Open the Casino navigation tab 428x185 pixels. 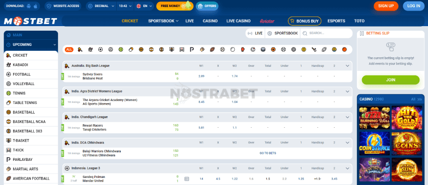coord(210,21)
